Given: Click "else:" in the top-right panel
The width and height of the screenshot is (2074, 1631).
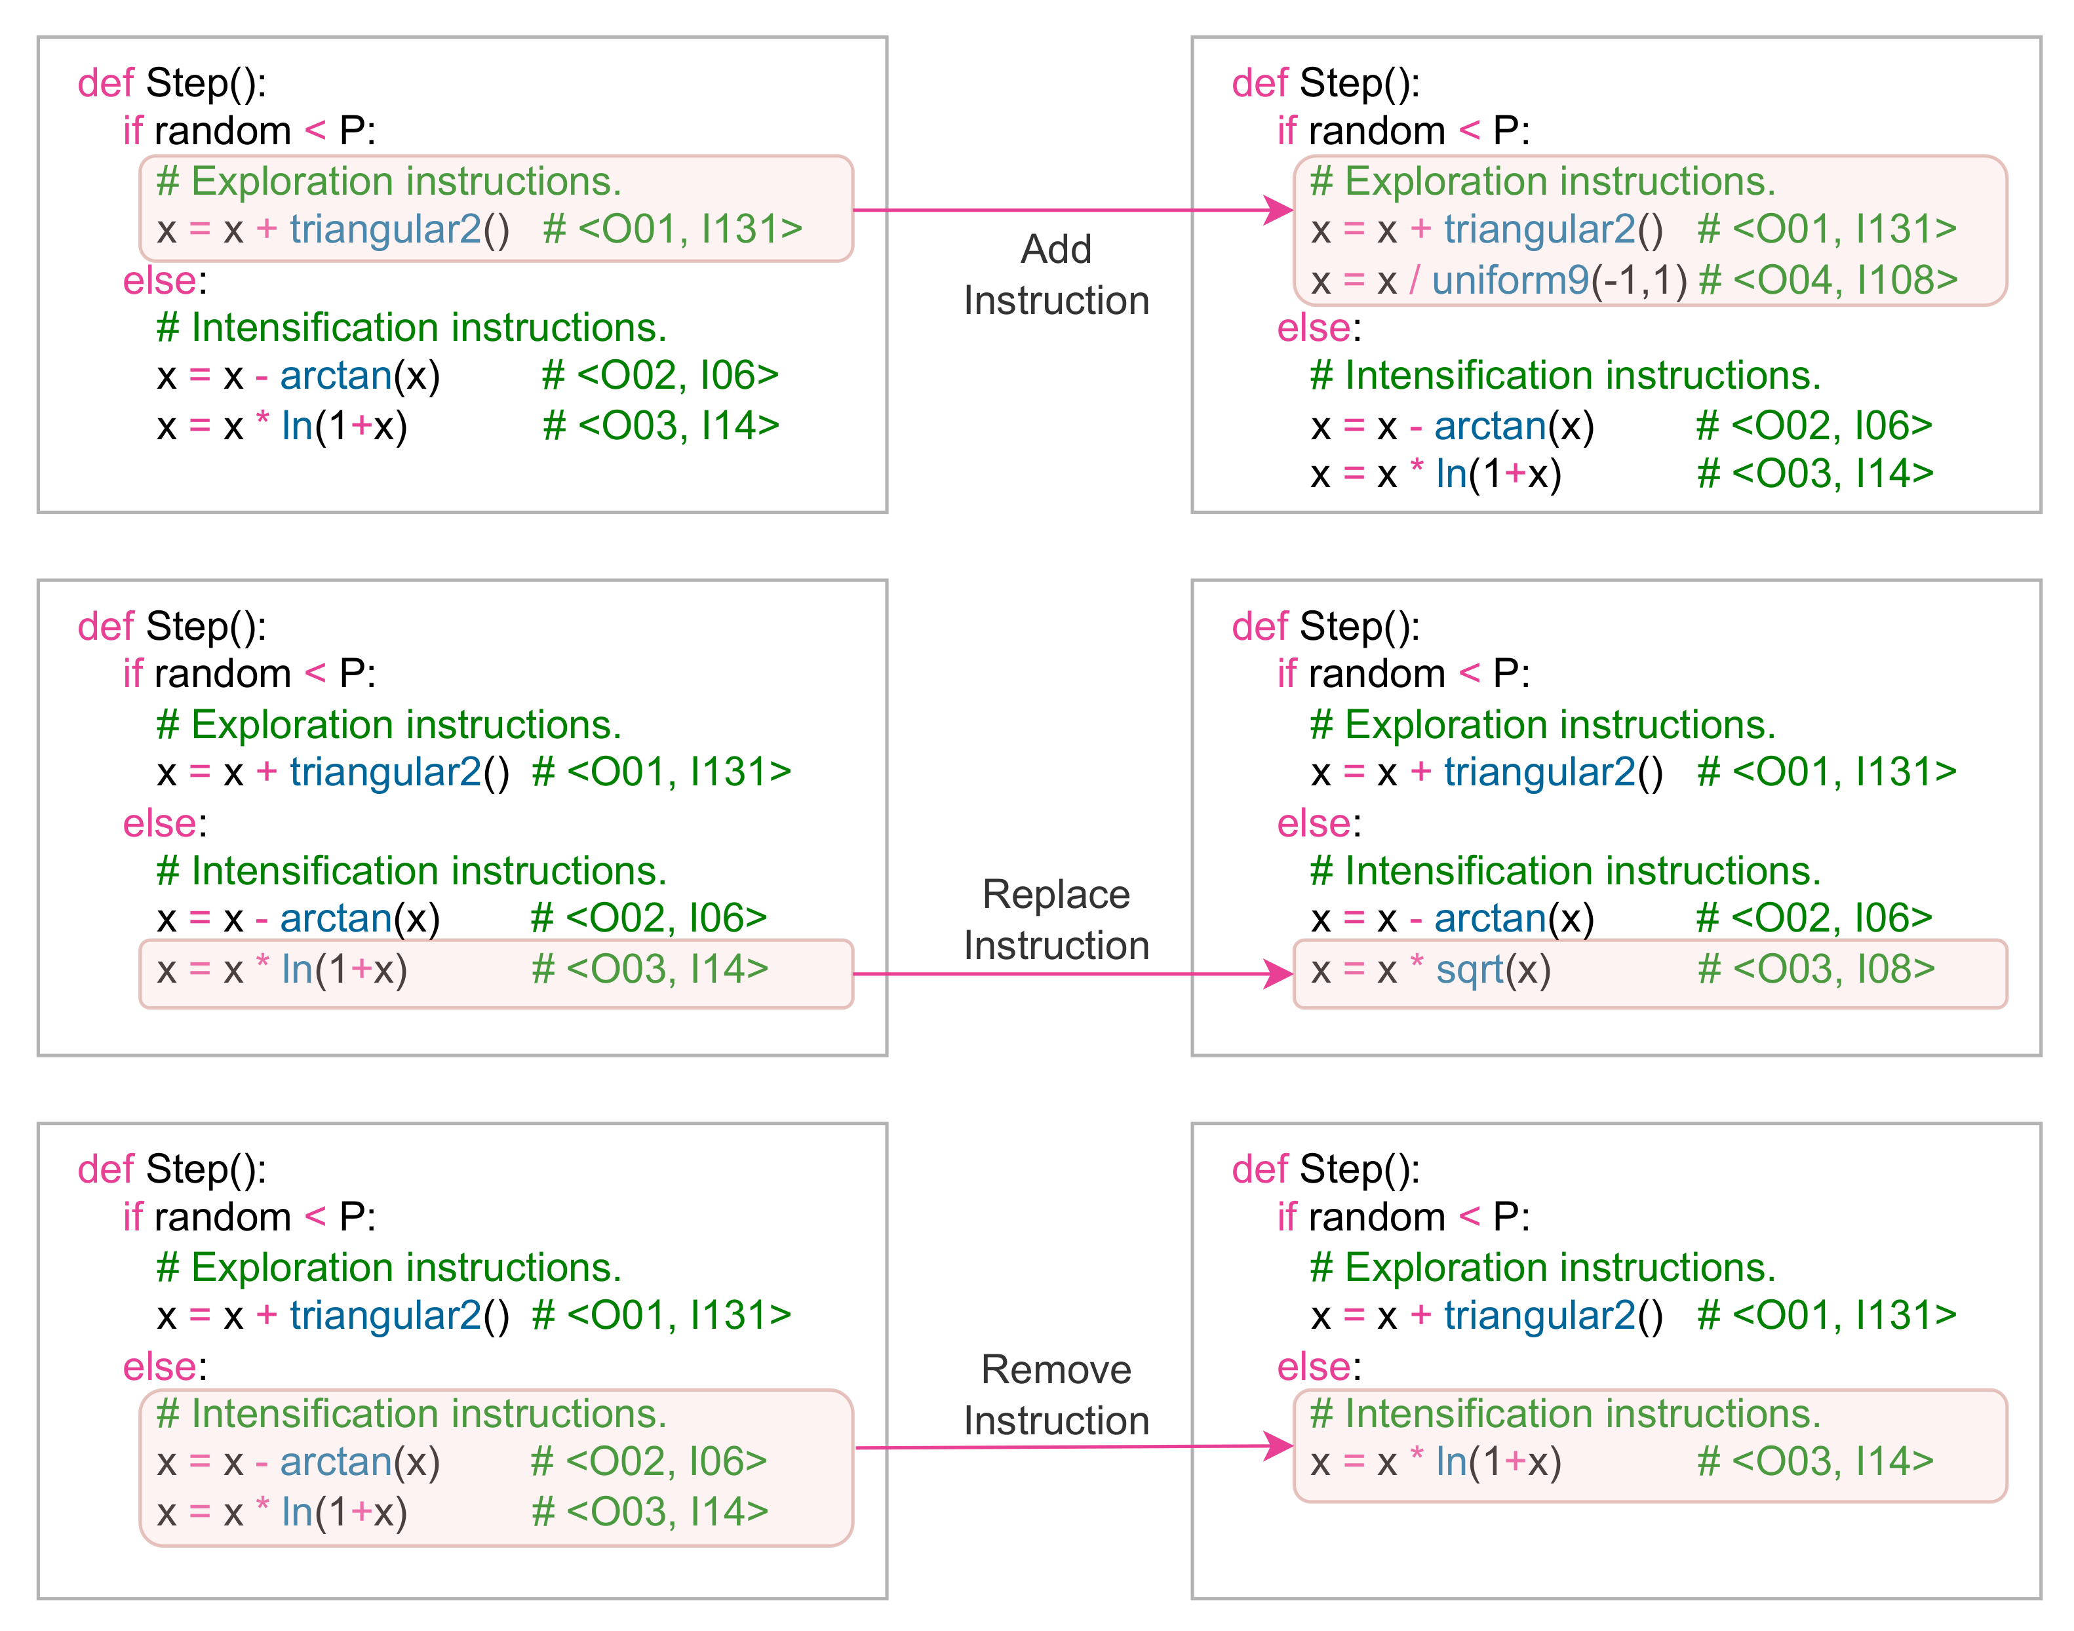Looking at the screenshot, I should tap(1319, 328).
